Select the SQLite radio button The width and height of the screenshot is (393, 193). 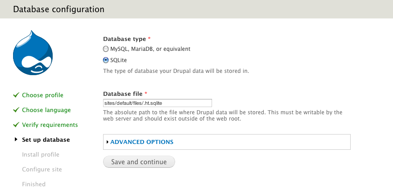[106, 60]
